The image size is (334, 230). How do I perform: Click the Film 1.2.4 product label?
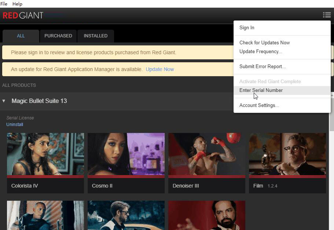click(265, 186)
